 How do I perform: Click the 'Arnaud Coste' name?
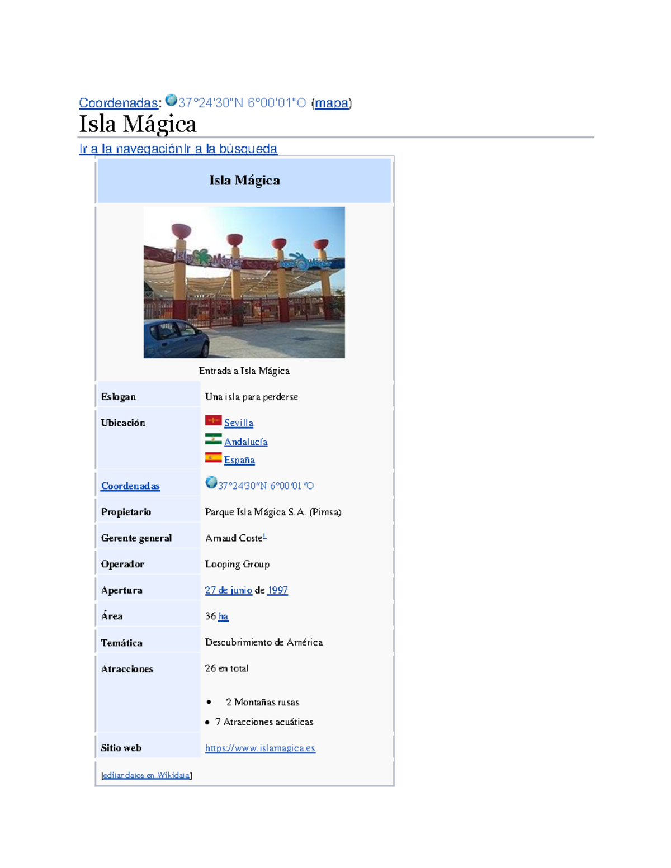click(x=233, y=538)
